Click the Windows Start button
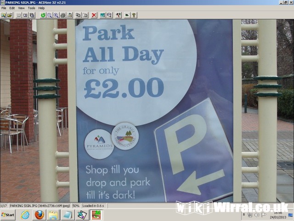Viewport: 294px width, 221px height. (8, 215)
